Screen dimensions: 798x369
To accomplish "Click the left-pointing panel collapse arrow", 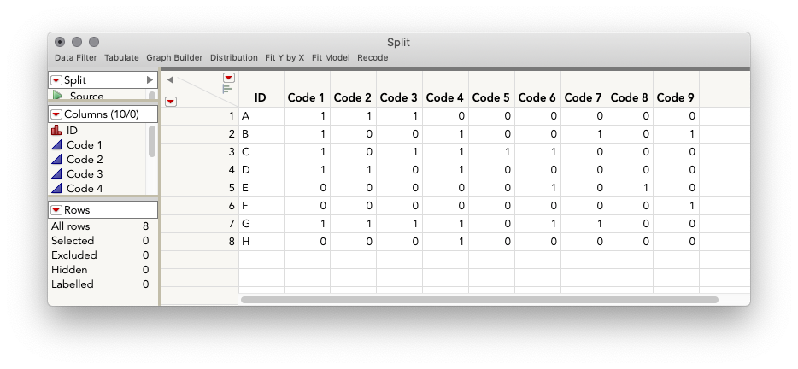I will click(x=171, y=79).
